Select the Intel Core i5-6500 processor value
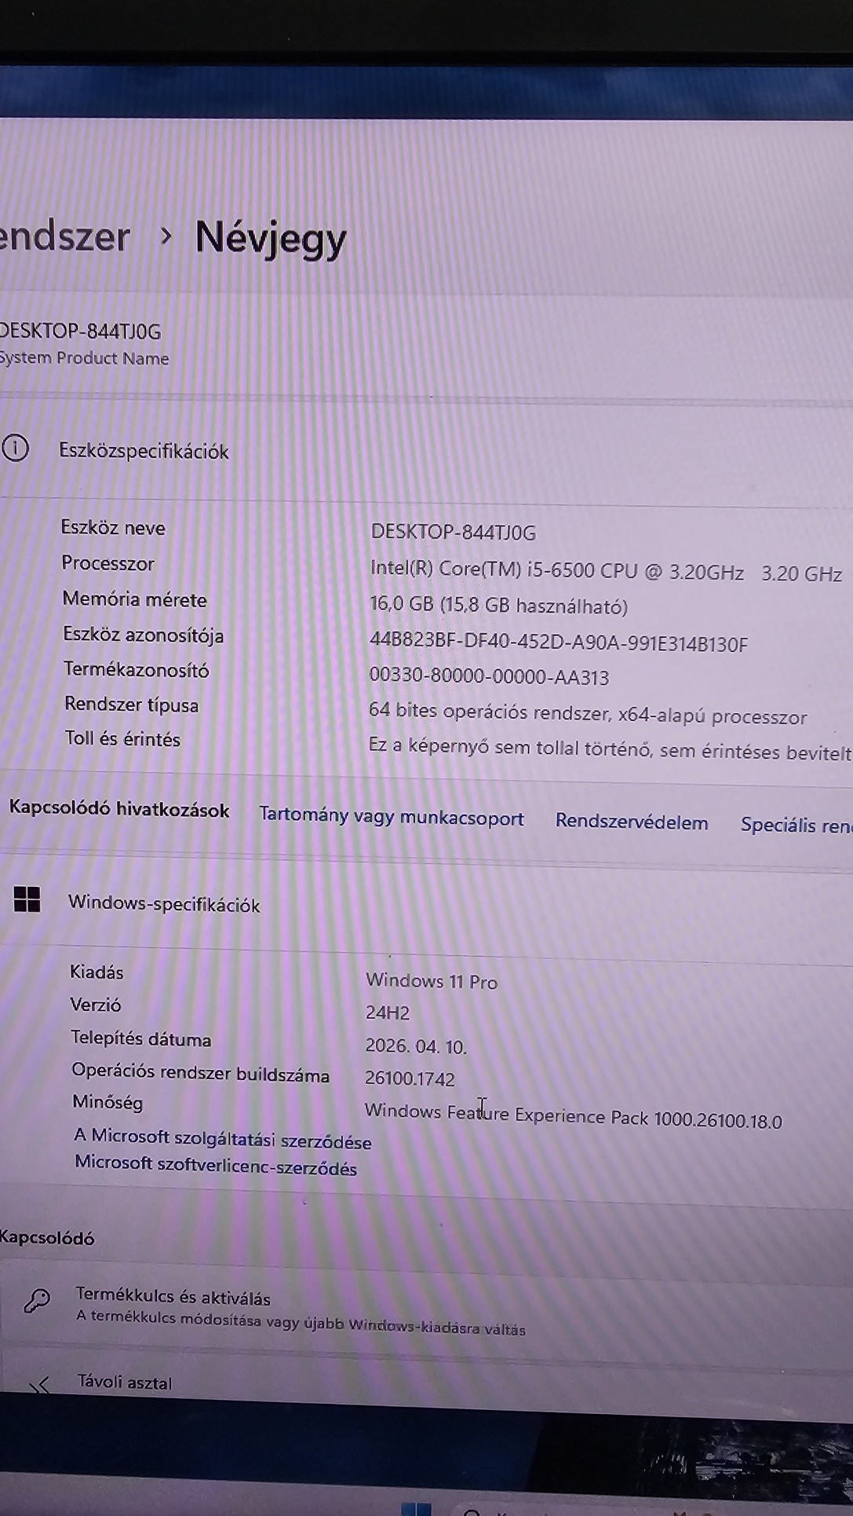853x1516 pixels. (606, 571)
